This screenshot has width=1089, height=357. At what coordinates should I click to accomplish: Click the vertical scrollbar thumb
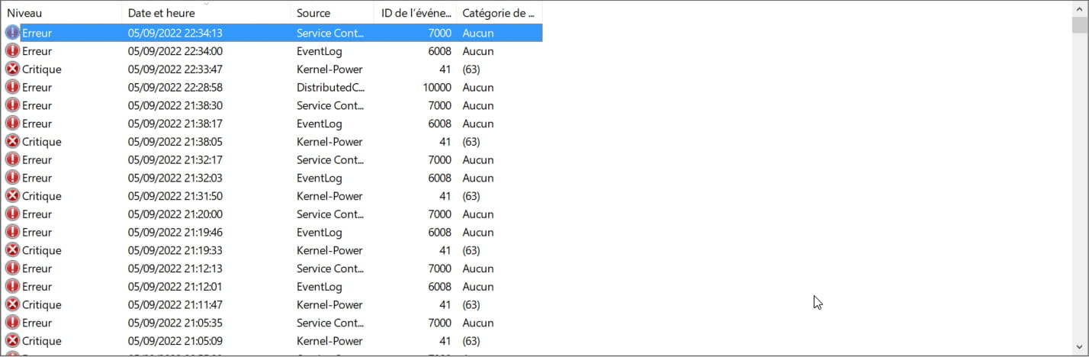tap(1080, 25)
